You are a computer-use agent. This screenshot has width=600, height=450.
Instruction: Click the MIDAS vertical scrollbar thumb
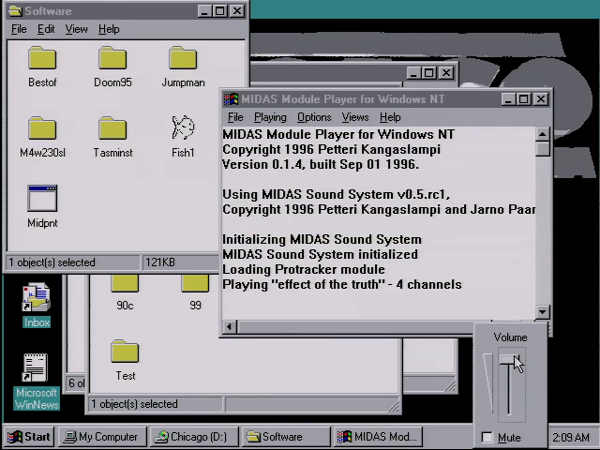click(x=542, y=148)
